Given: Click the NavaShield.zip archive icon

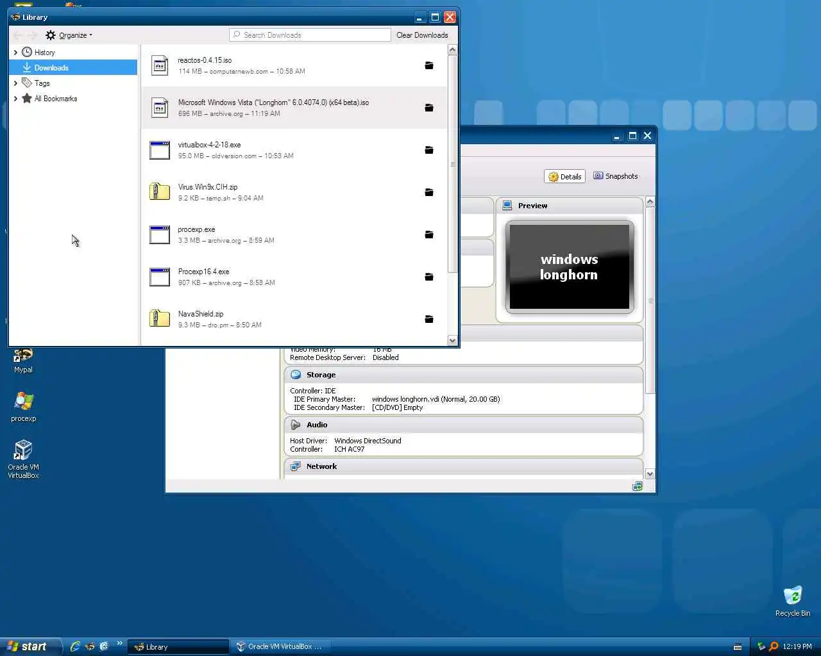Looking at the screenshot, I should click(160, 318).
